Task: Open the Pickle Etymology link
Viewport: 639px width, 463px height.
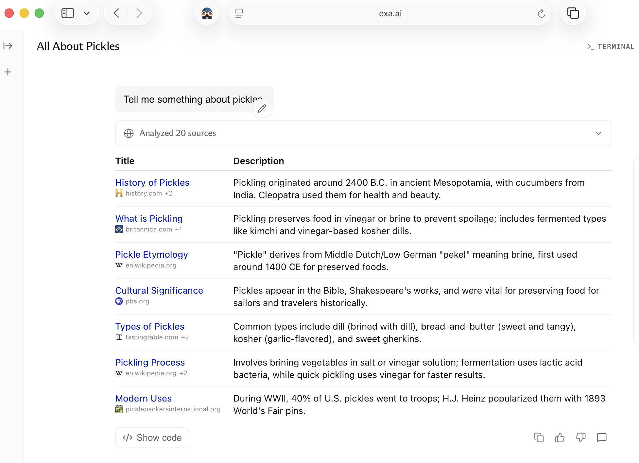Action: 151,254
